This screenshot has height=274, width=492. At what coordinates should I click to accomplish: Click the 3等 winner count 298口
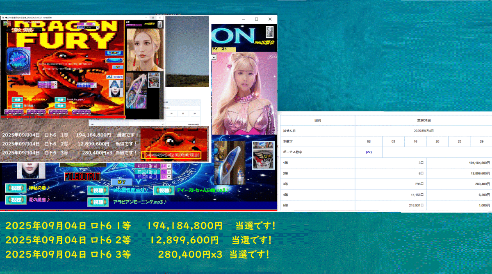(418, 184)
